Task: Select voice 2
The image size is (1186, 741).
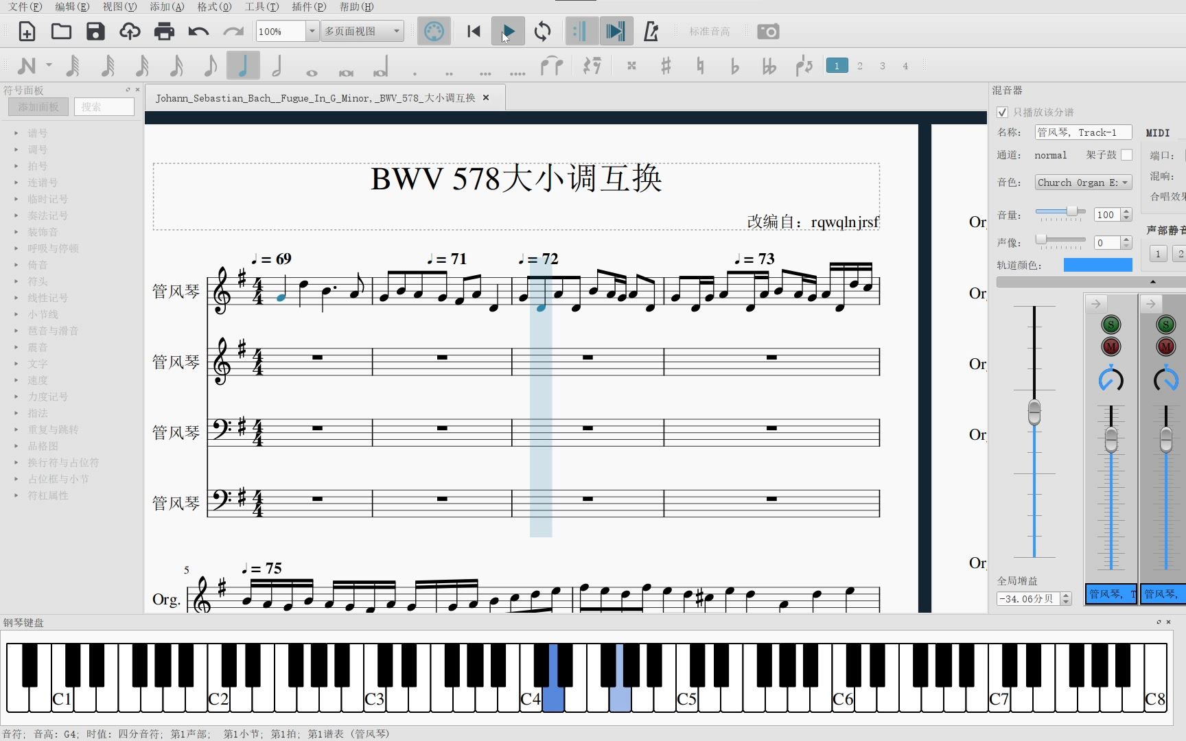Action: coord(860,66)
